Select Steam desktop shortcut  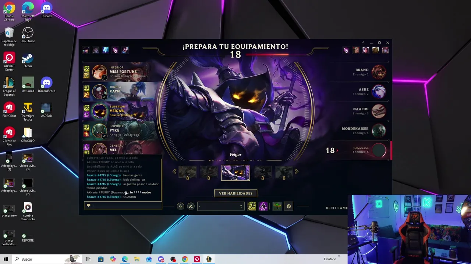click(28, 60)
